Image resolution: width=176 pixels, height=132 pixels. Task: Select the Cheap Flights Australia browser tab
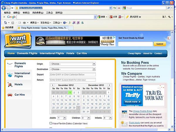click(x=43, y=28)
